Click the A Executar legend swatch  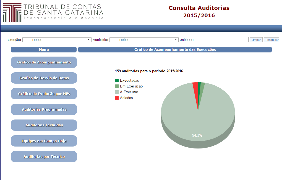click(117, 92)
